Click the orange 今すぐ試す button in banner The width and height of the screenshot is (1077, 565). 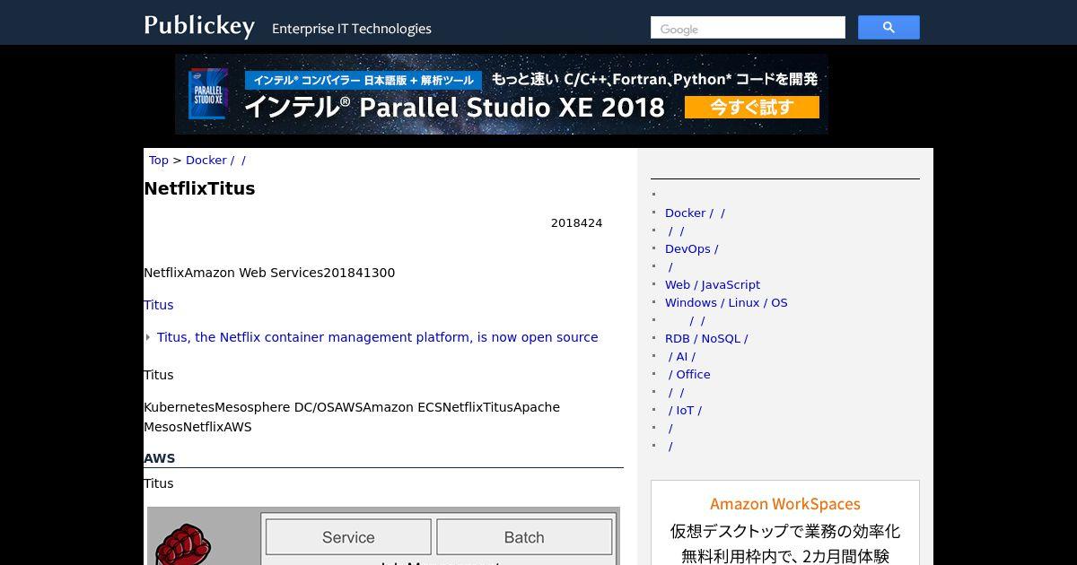tap(752, 108)
